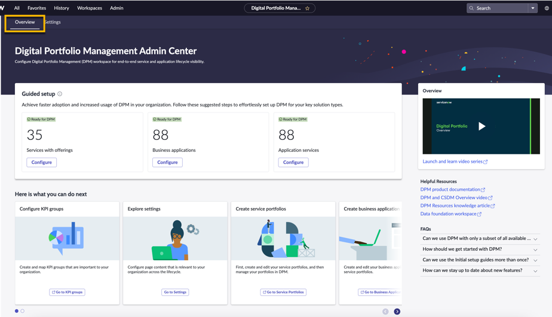
Task: Expand FAQ How should we get started
Action: click(480, 249)
